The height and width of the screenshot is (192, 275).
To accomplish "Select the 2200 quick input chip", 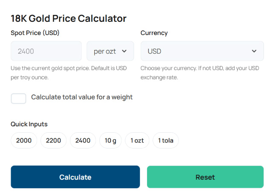I will tap(53, 140).
